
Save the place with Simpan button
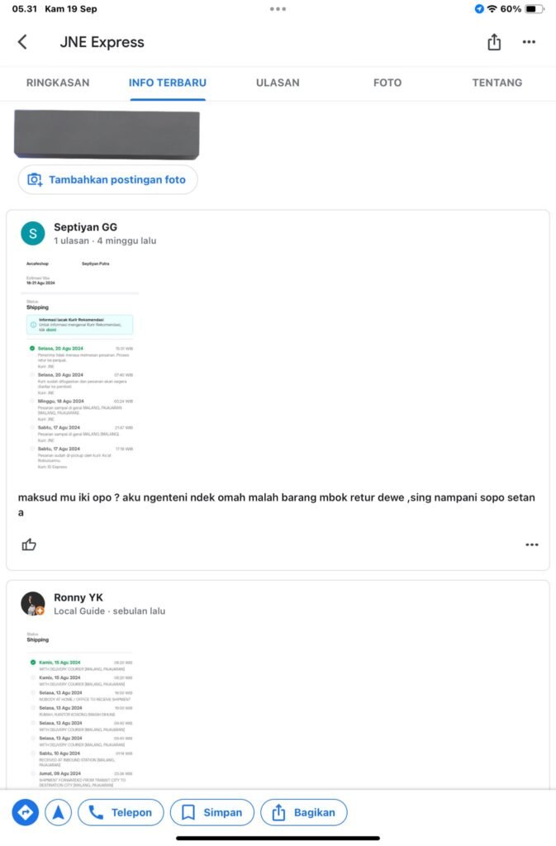point(212,812)
